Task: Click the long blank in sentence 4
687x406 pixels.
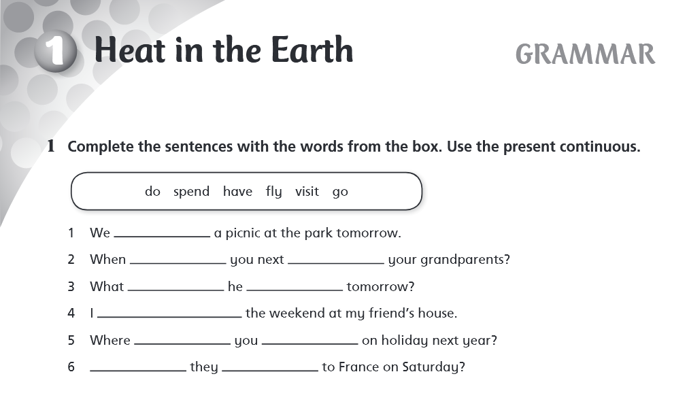Action: (169, 314)
